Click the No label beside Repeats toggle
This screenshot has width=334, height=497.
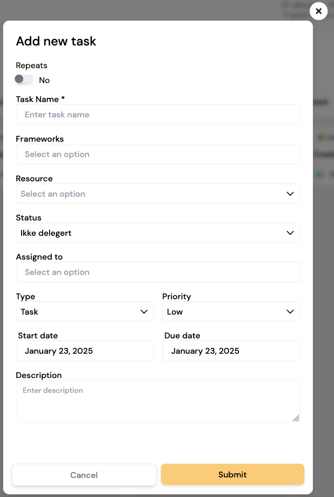pos(44,80)
